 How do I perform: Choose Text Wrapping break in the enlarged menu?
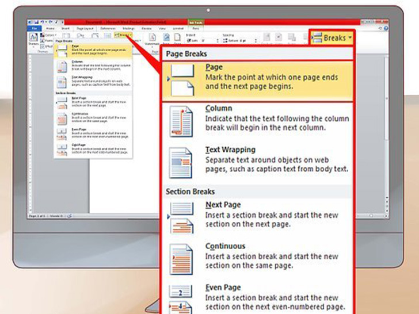pos(258,163)
